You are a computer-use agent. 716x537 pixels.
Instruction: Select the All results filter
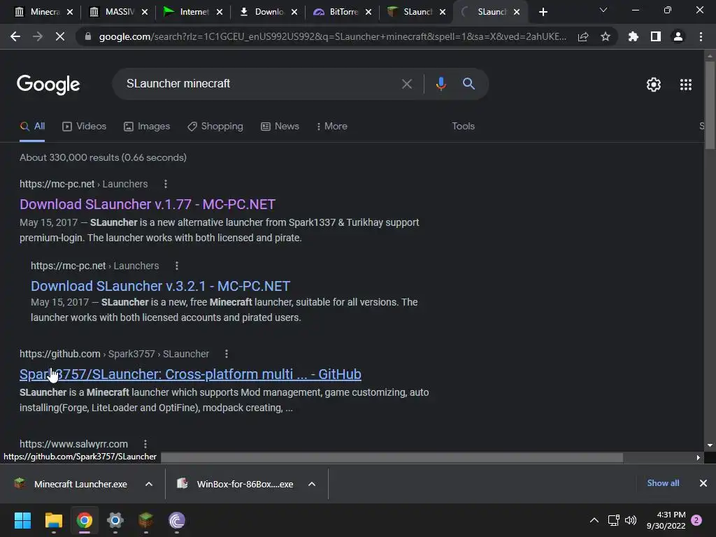coord(32,126)
